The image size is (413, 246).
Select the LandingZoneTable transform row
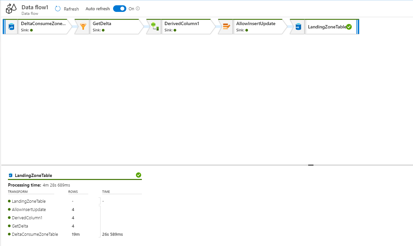pyautogui.click(x=75, y=201)
